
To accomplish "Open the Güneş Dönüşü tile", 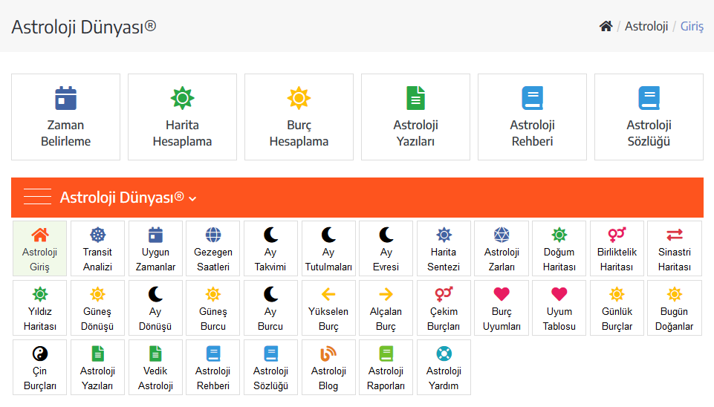I will point(97,308).
